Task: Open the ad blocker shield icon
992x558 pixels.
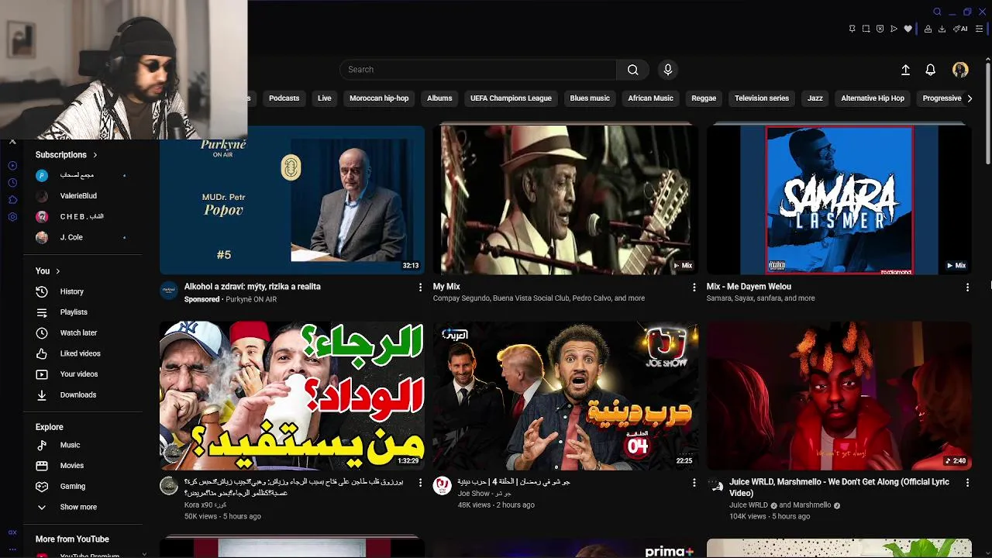Action: (x=880, y=29)
